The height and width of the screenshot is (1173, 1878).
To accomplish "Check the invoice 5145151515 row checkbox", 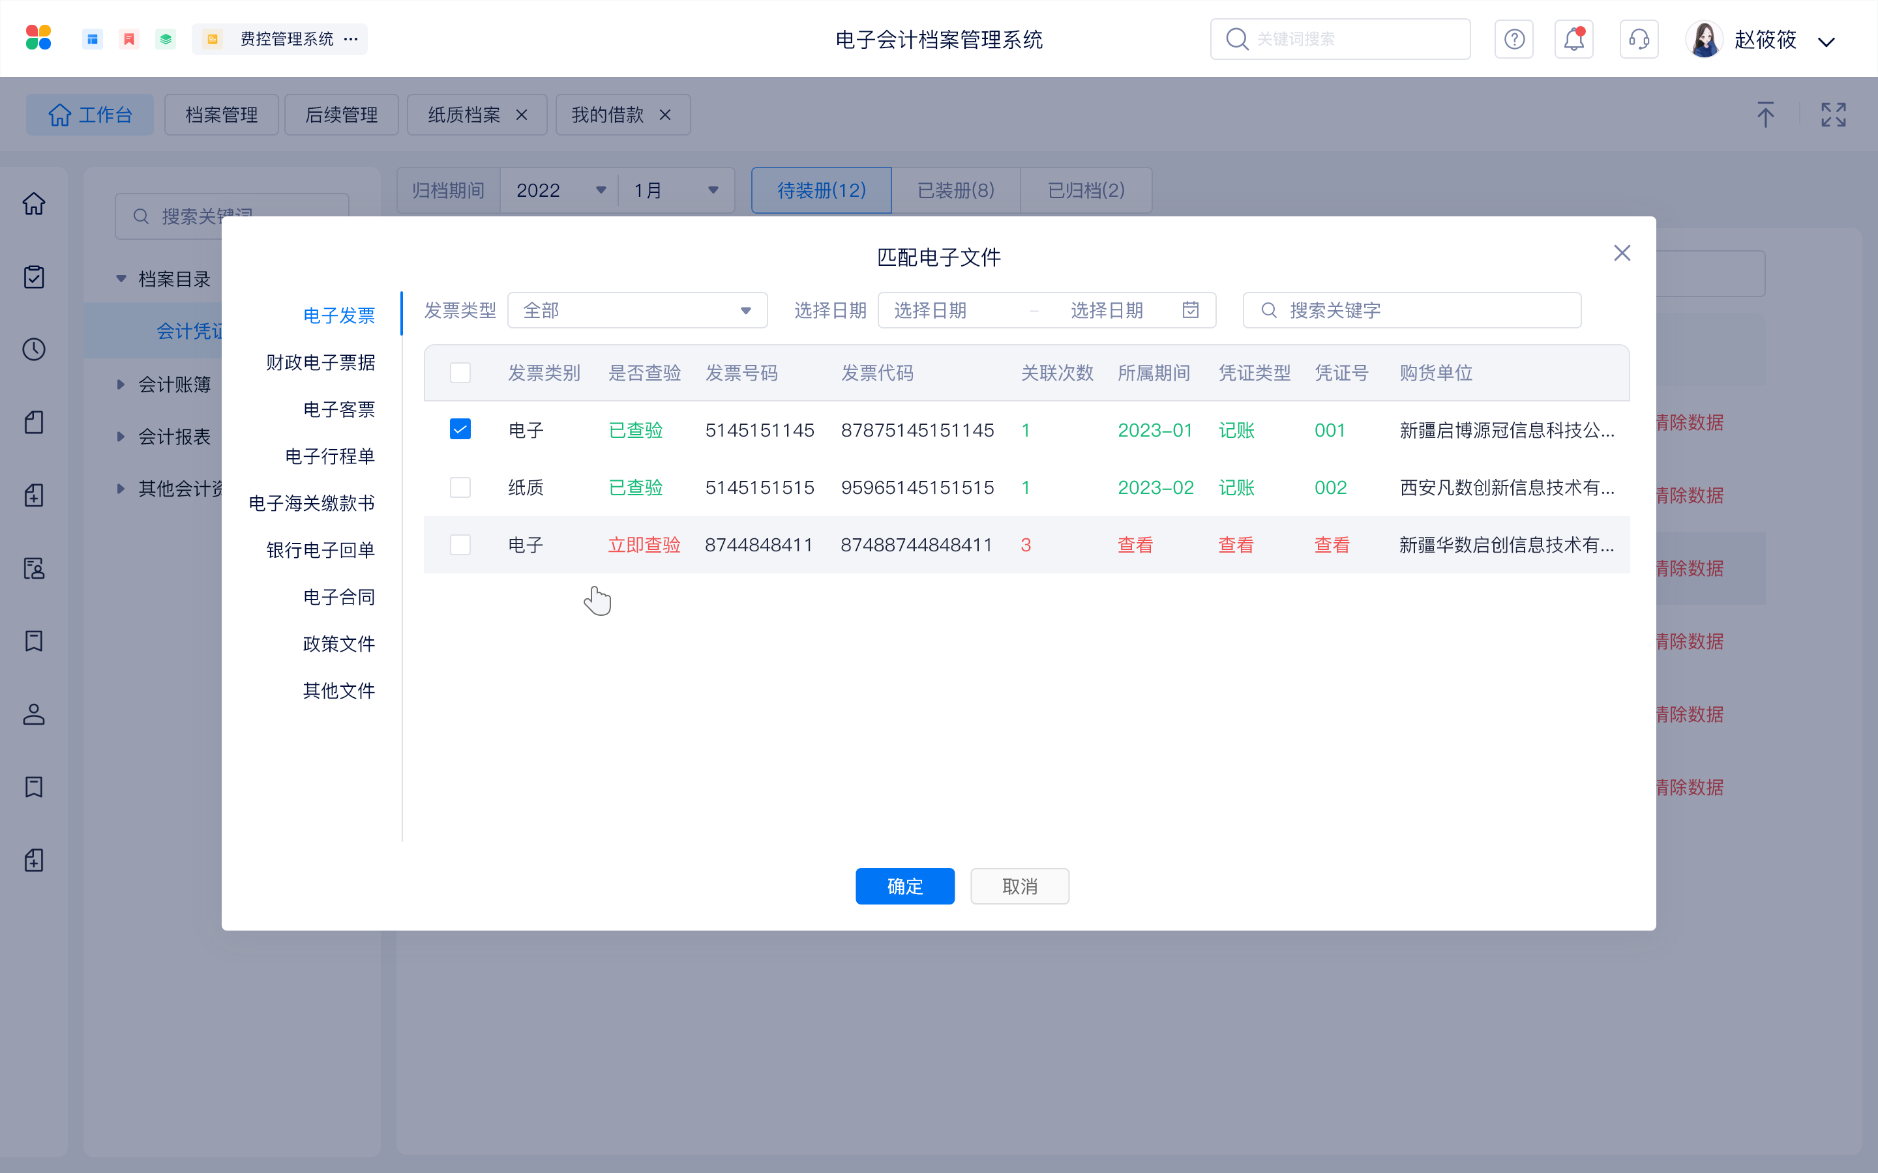I will (x=460, y=487).
